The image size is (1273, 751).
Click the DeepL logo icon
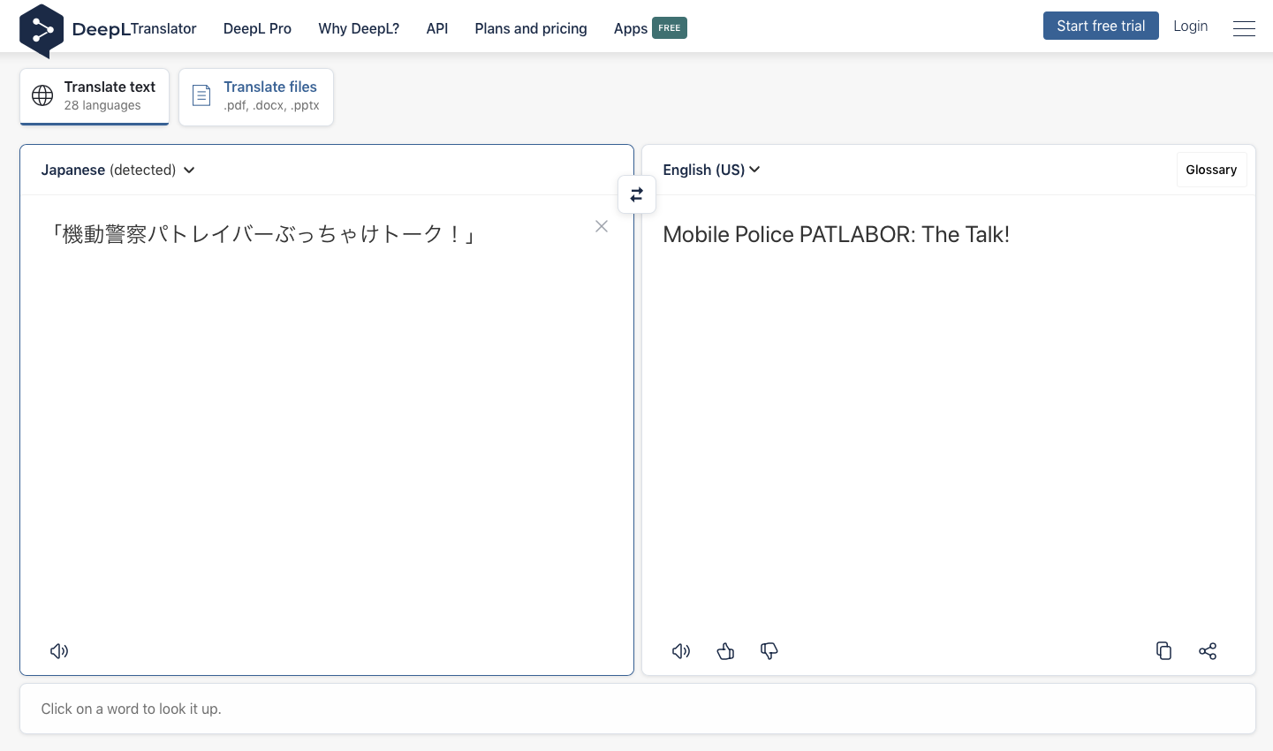coord(42,30)
